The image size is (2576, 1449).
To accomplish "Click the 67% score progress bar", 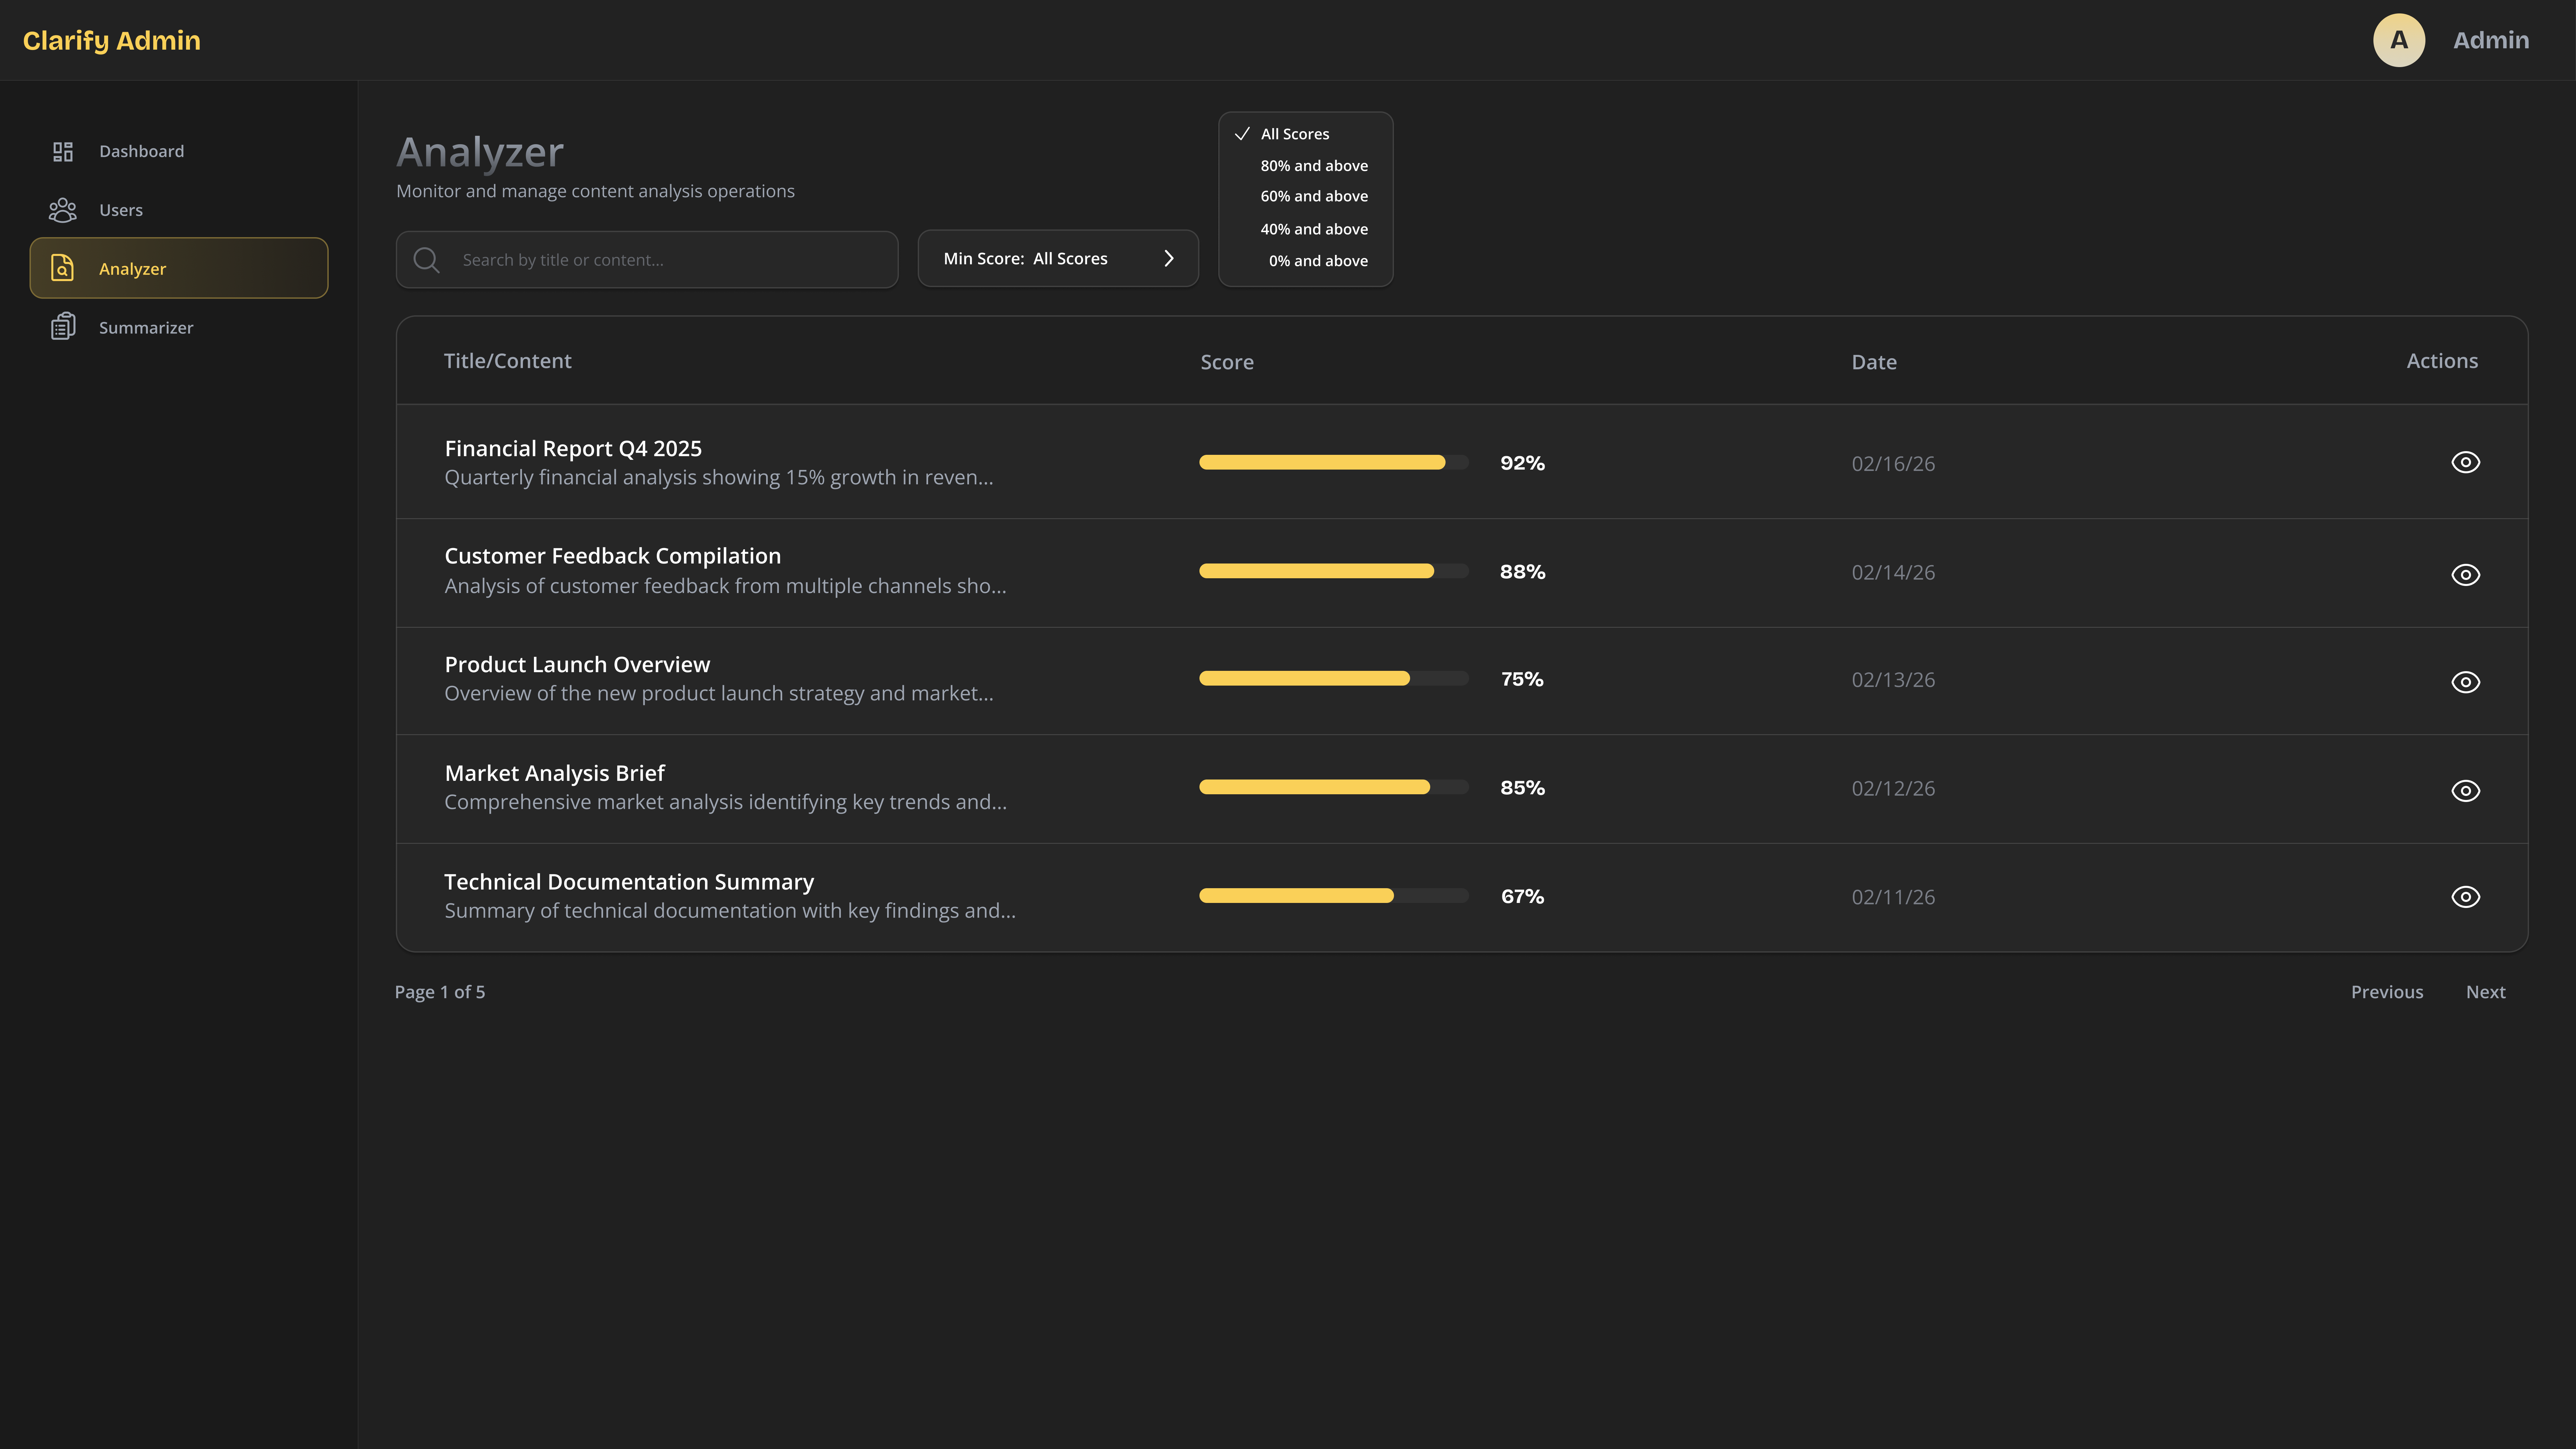I will click(x=1334, y=896).
